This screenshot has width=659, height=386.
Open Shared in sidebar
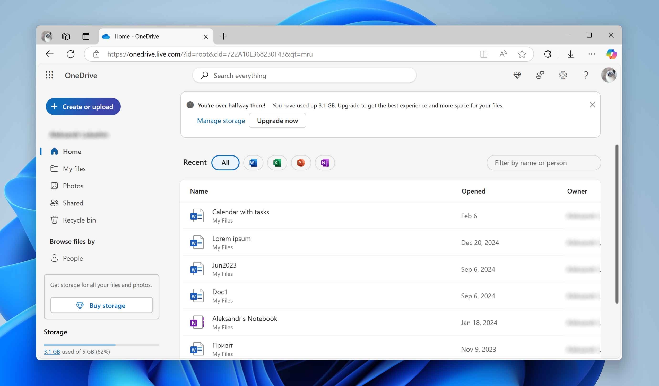click(73, 203)
